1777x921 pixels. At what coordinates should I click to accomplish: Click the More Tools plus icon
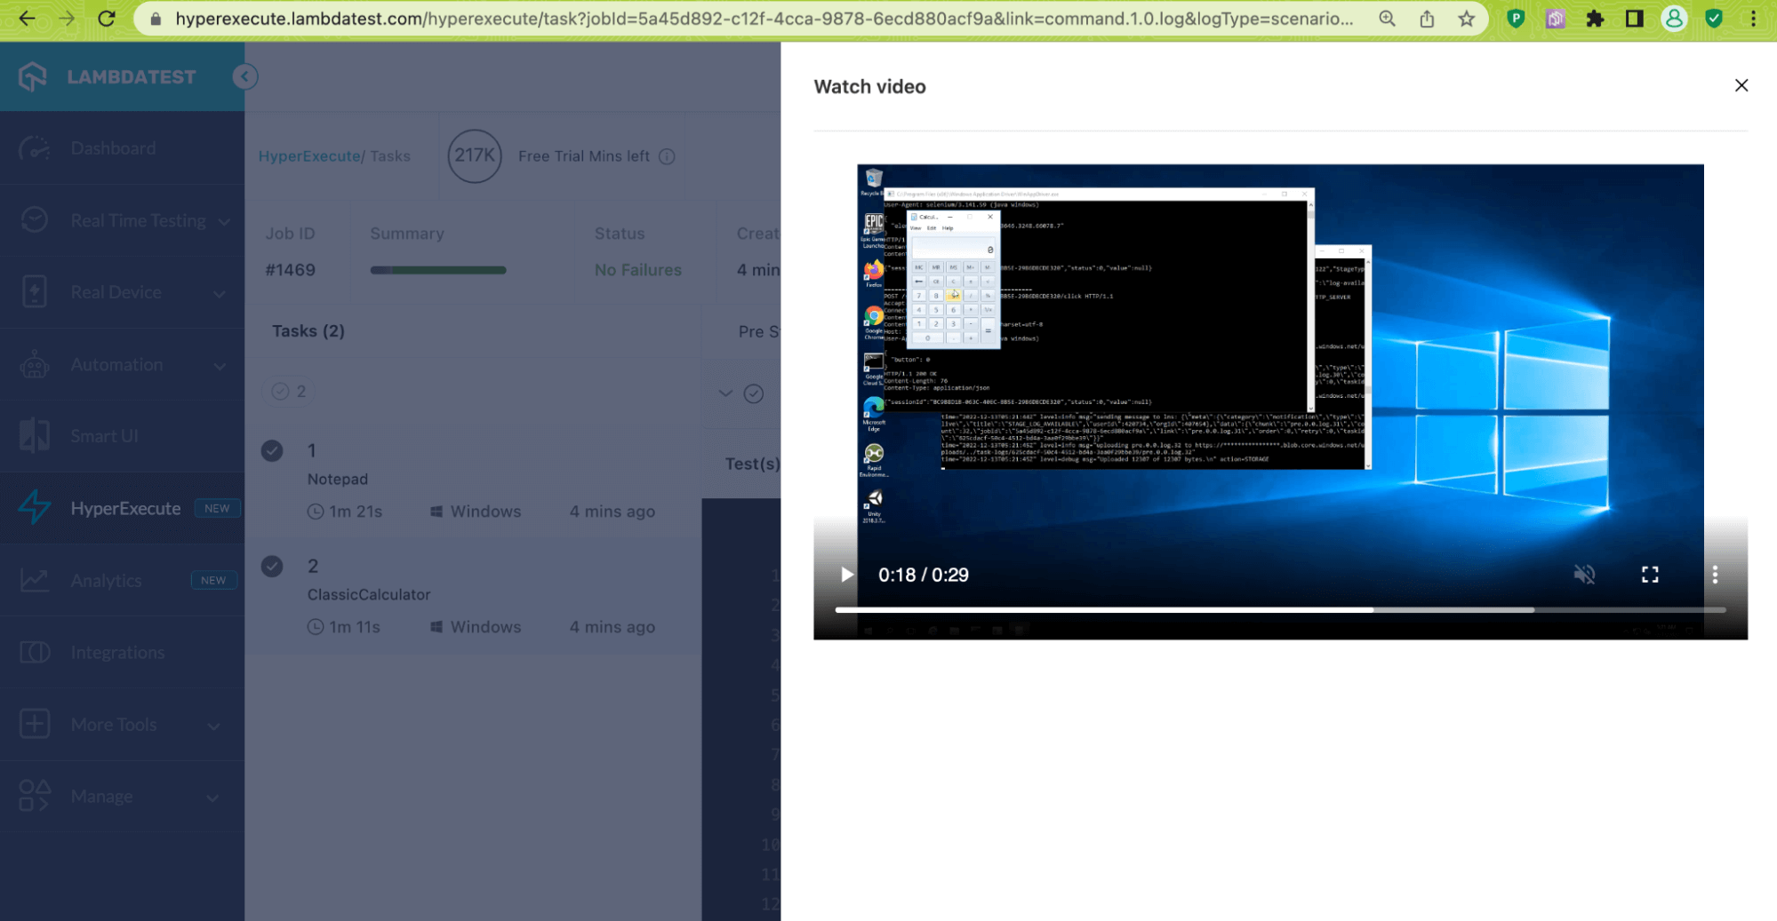tap(35, 724)
